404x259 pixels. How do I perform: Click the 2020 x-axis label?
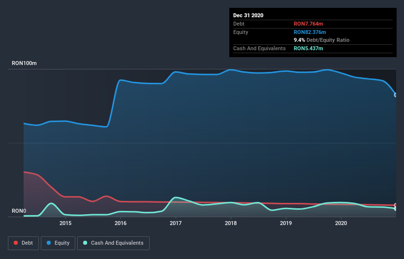(x=341, y=223)
